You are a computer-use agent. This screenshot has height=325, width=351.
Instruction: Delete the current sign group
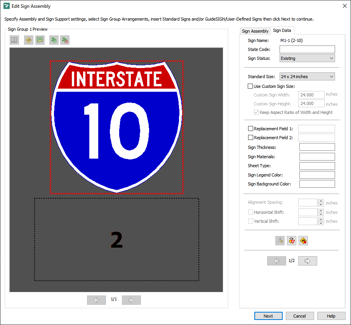65,40
